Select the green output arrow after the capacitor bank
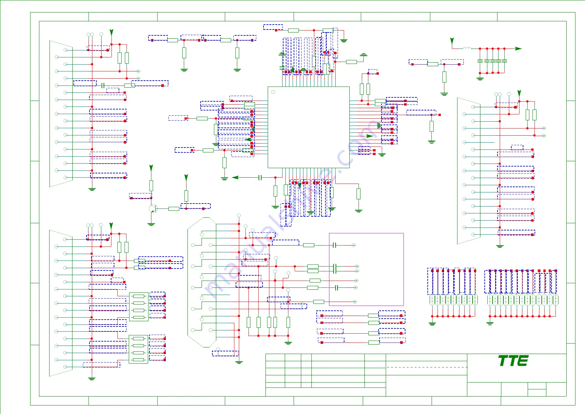The height and width of the screenshot is (414, 585). (518, 49)
